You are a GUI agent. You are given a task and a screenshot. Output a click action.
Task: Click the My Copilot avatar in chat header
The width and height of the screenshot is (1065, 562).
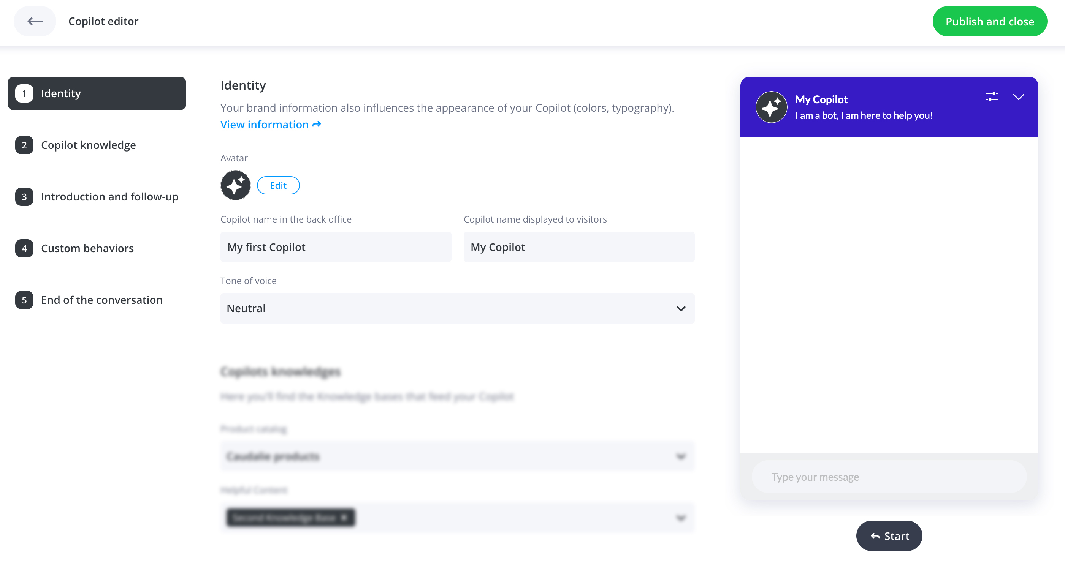(x=771, y=107)
